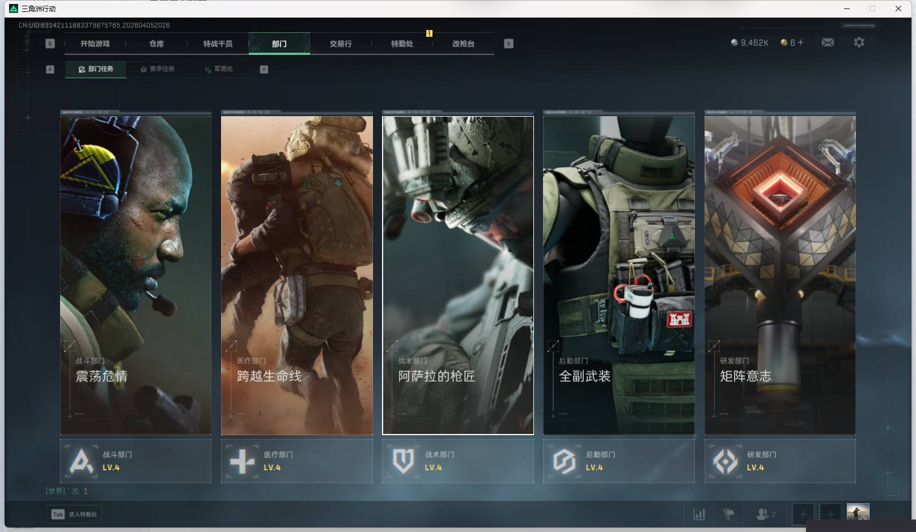Click the Tab key icon at bottom left
Image resolution: width=916 pixels, height=532 pixels.
coord(58,514)
